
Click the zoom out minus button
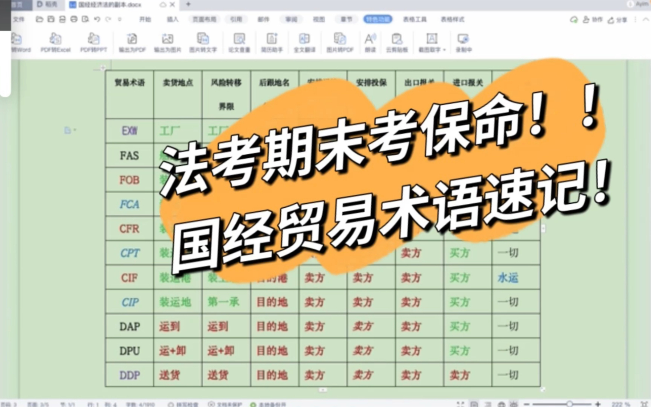[526, 404]
